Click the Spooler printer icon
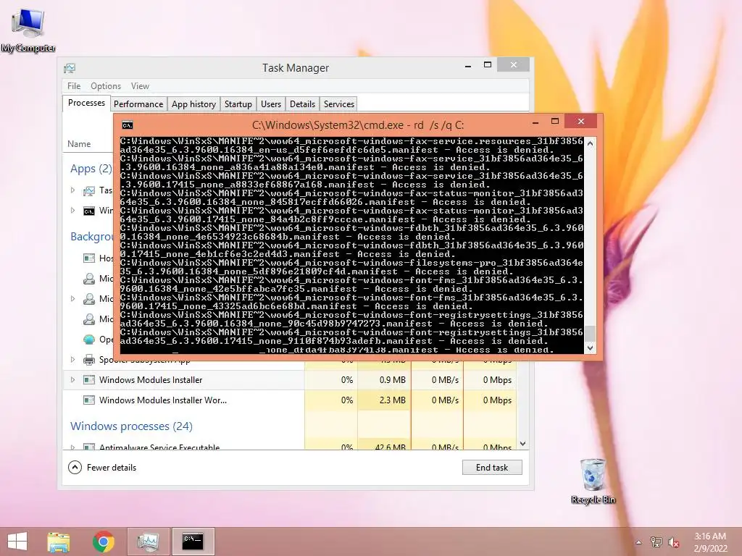The image size is (742, 556). pos(89,360)
